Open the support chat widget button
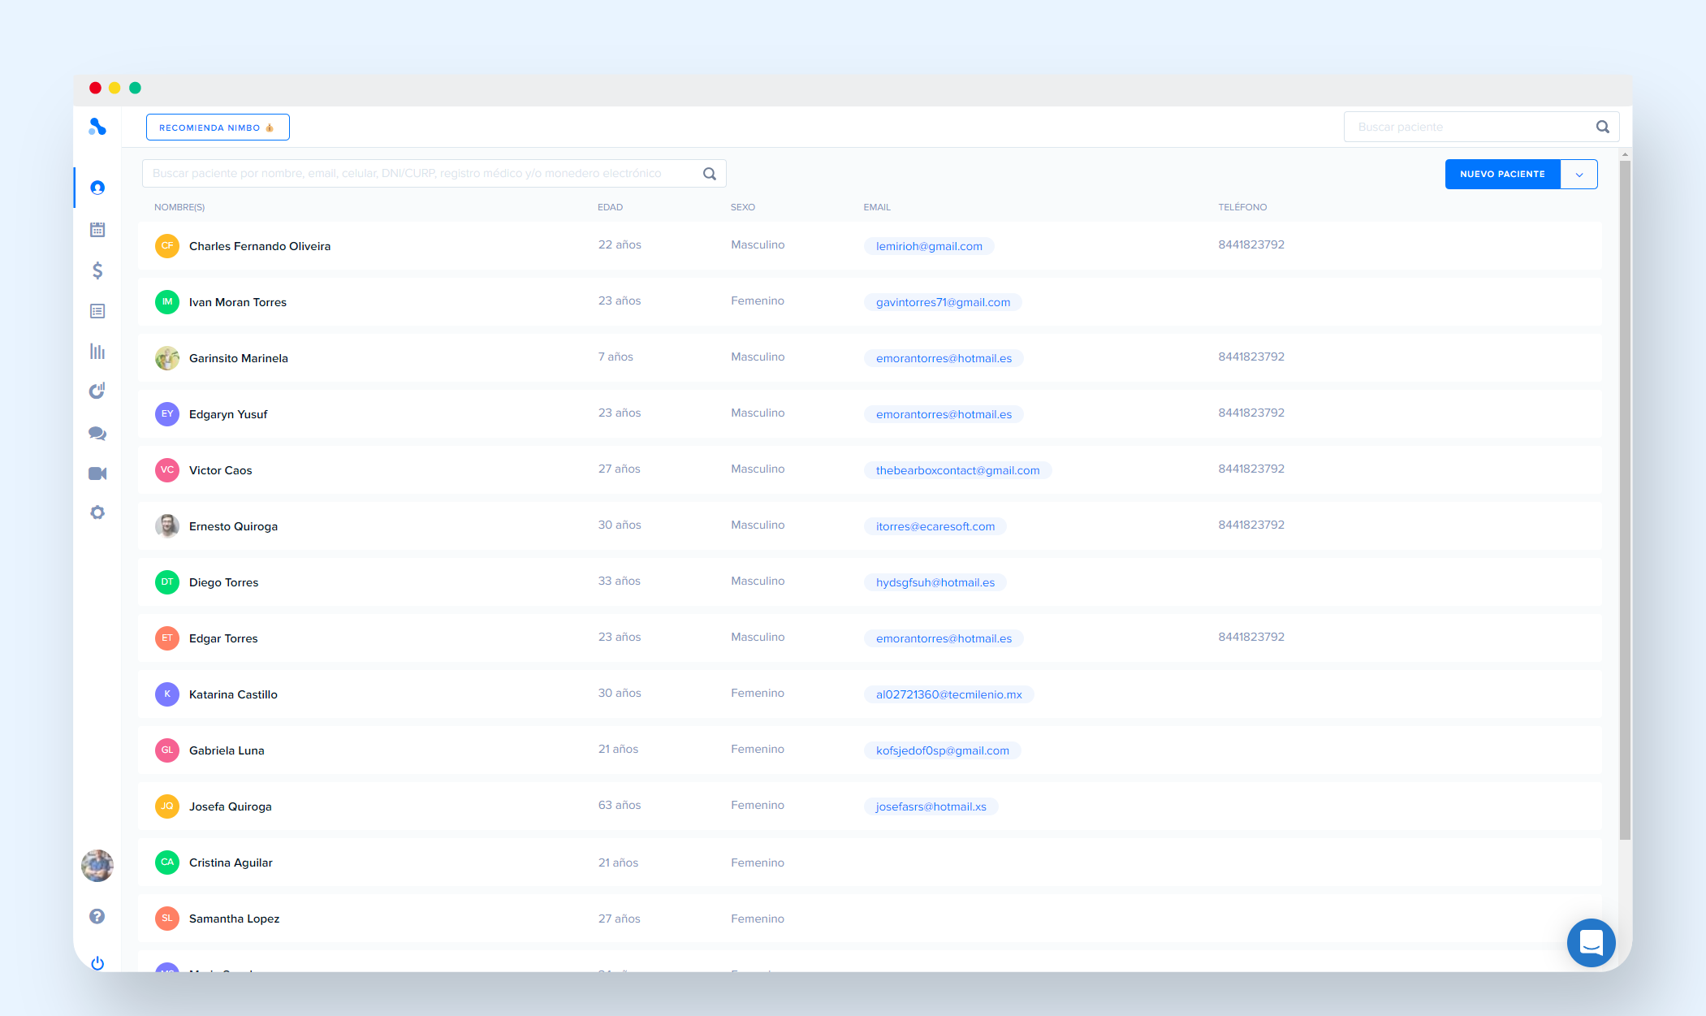Screen dimensions: 1706x1016 [x=1591, y=942]
